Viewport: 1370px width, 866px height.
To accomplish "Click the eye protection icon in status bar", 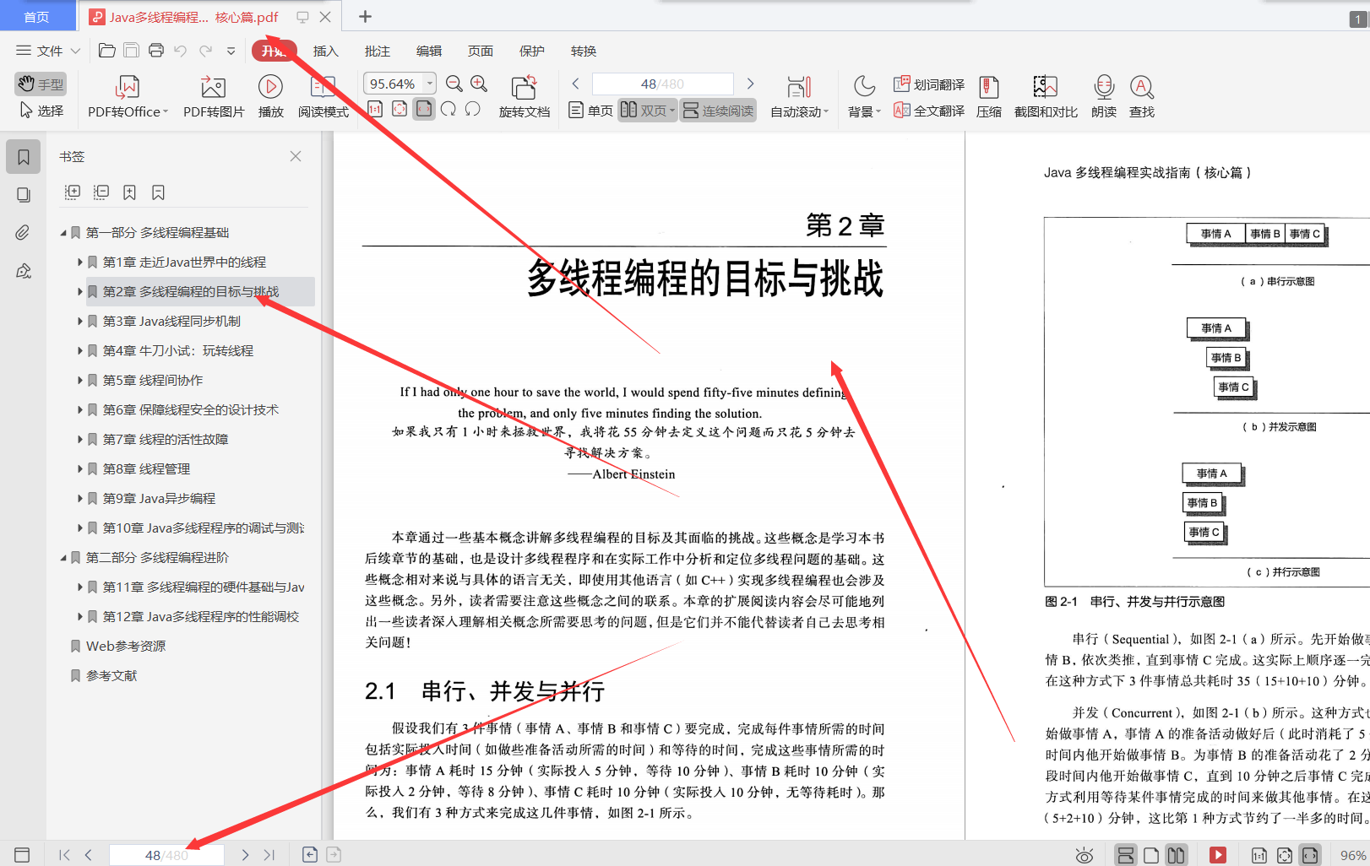I will (1085, 855).
